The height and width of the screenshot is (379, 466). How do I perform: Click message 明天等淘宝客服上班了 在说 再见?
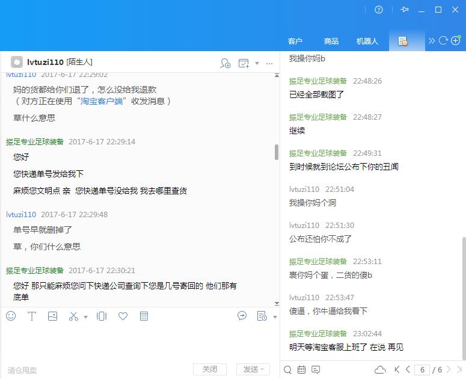coord(346,347)
